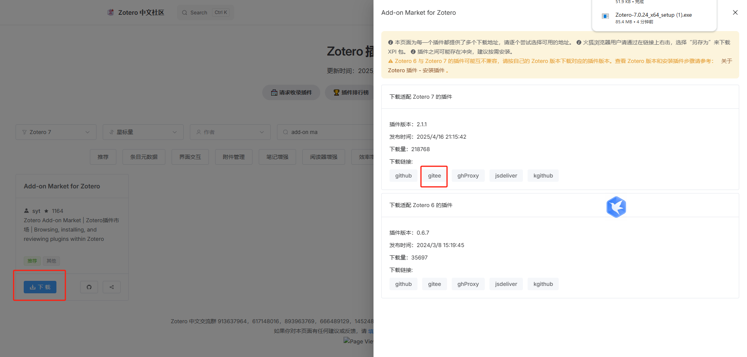Select the 界面交互 category tab

190,157
